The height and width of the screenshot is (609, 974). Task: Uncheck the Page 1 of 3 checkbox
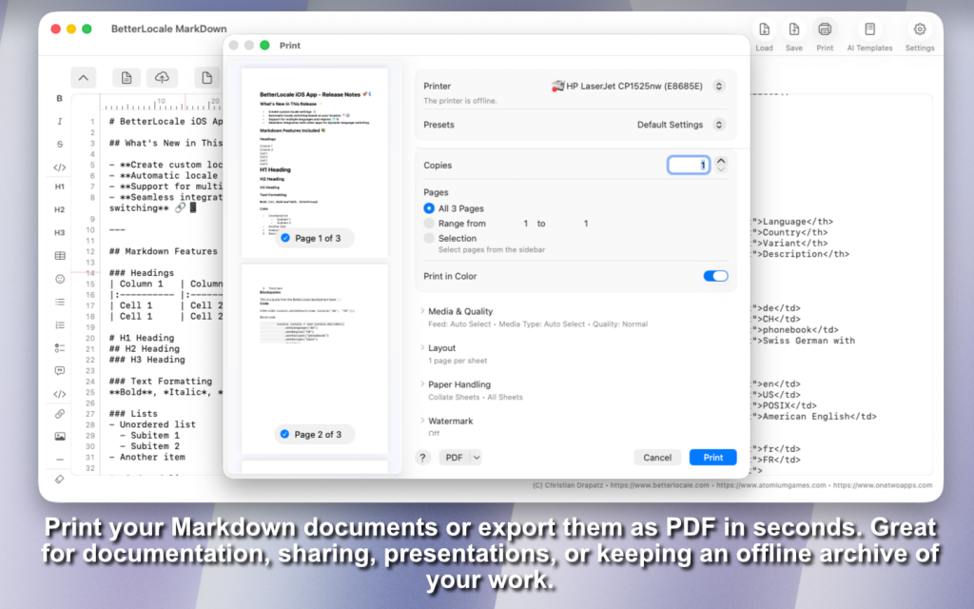[284, 238]
